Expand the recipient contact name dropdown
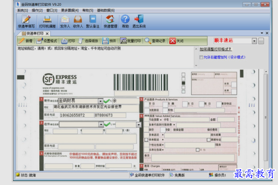The image size is (278, 185). 139,125
